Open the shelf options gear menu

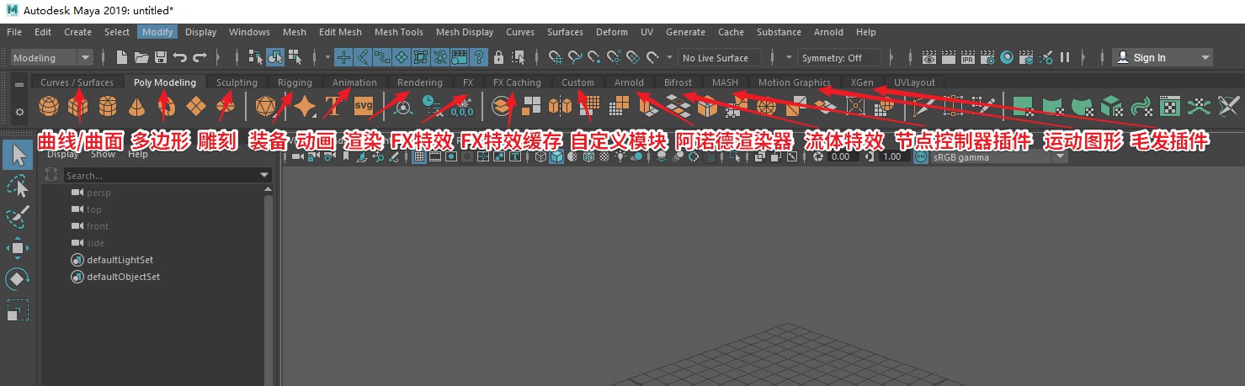19,111
